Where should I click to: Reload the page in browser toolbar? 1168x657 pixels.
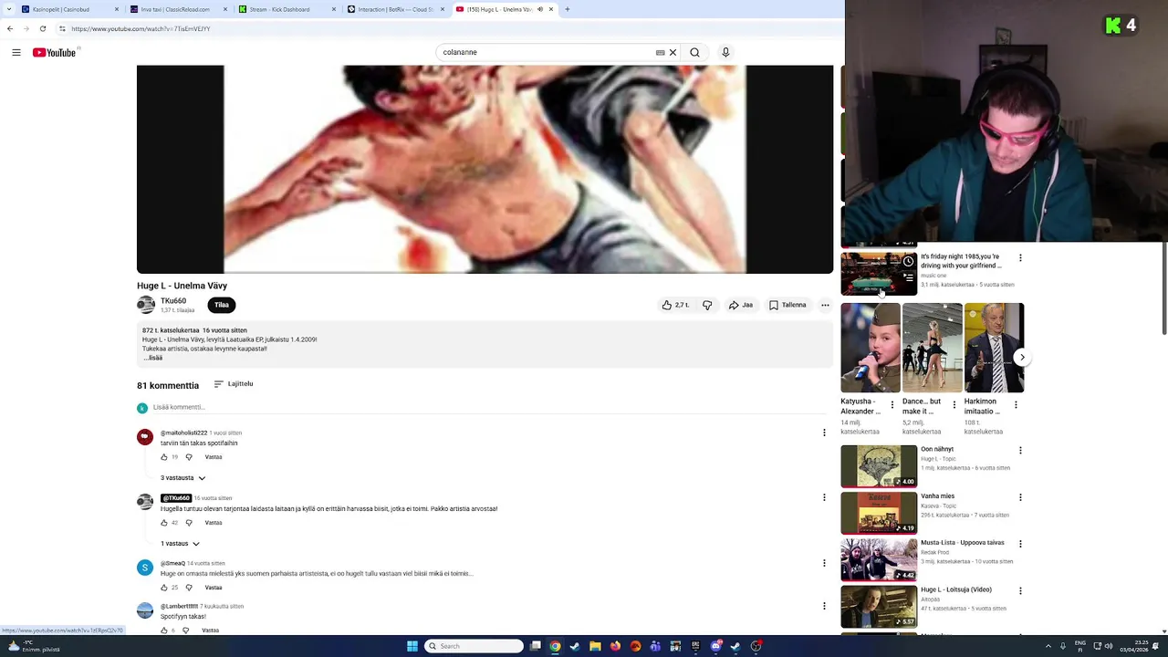(x=42, y=28)
